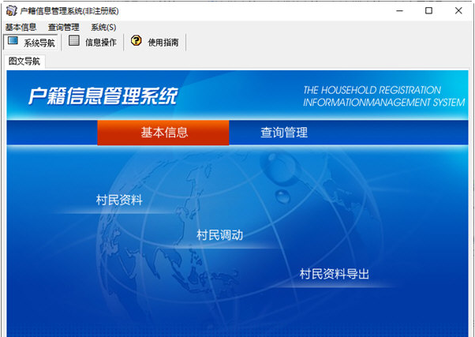This screenshot has width=475, height=337.
Task: Click the app icon in title bar
Action: [x=11, y=10]
